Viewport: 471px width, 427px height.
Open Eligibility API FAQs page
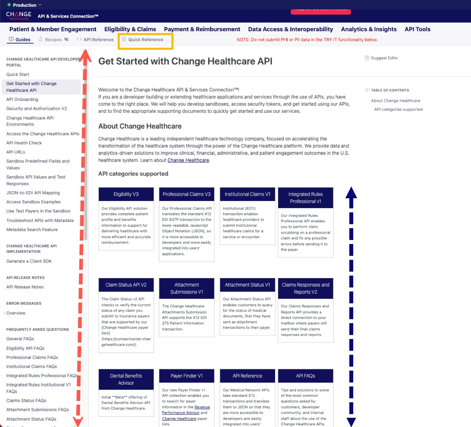click(x=25, y=348)
